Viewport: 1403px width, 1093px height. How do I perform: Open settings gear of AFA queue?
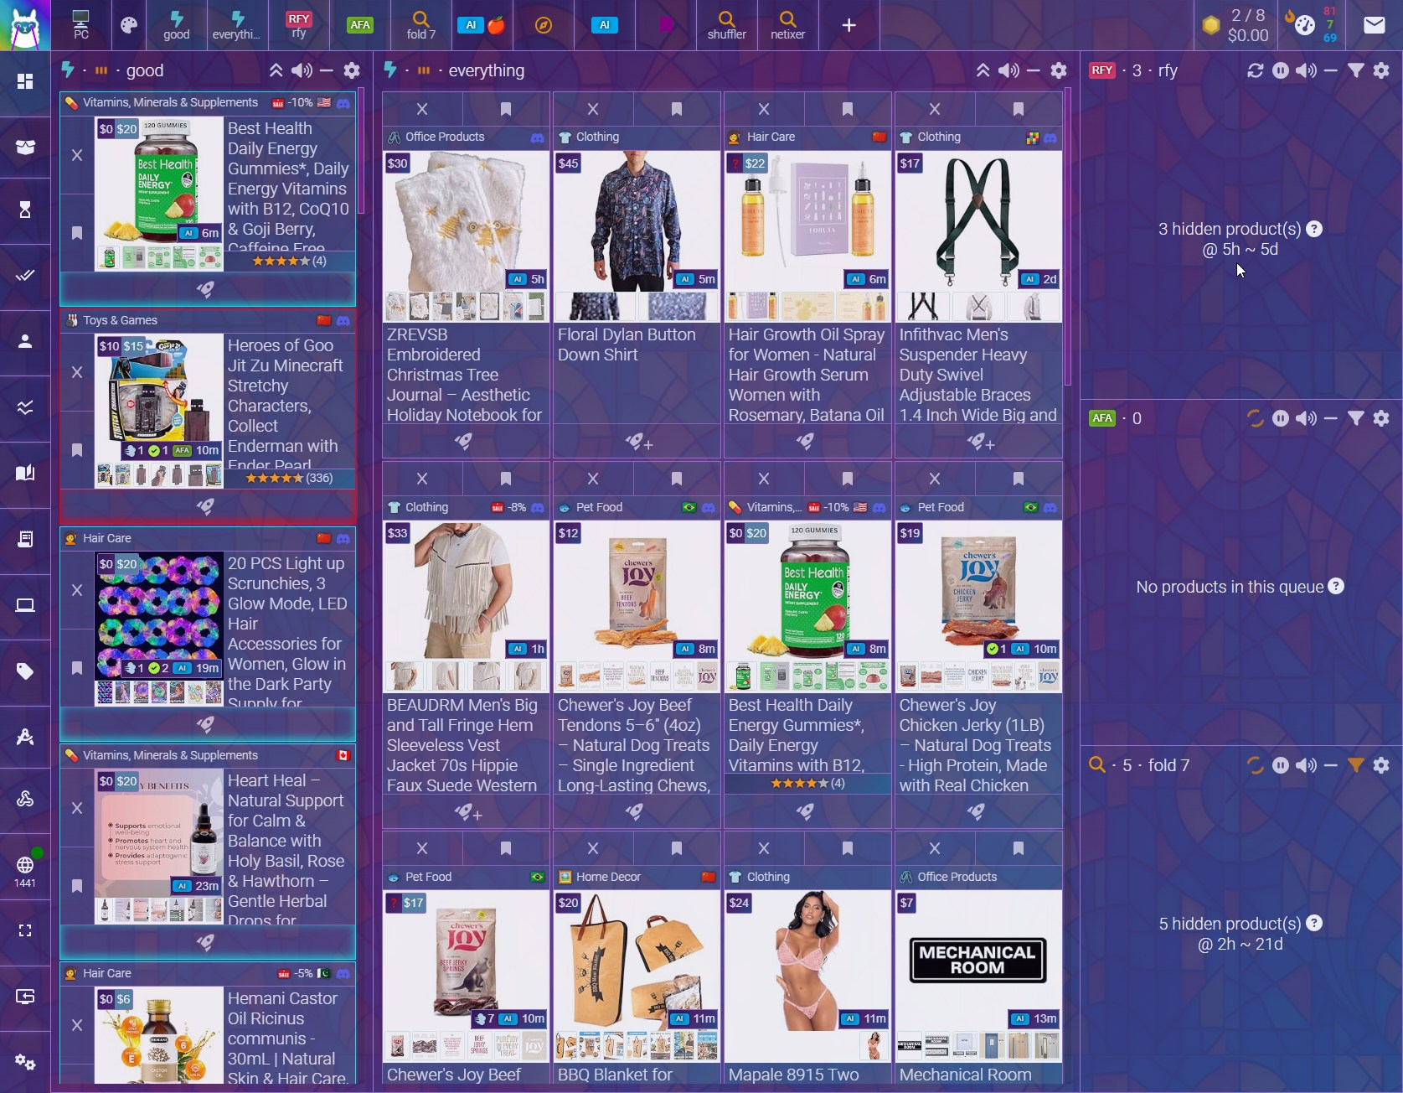pyautogui.click(x=1382, y=418)
